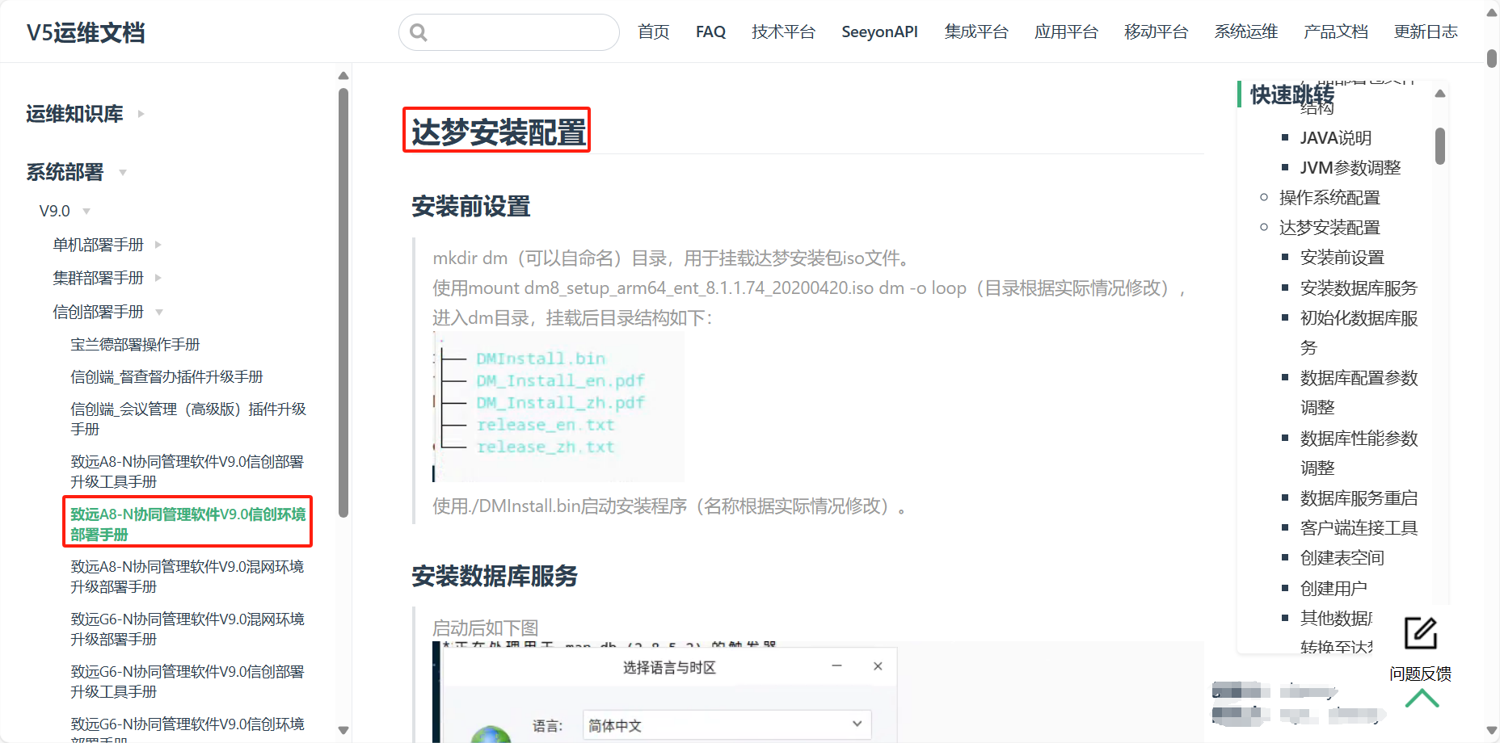Open the 产品文档 menu
The width and height of the screenshot is (1500, 743).
1336,32
